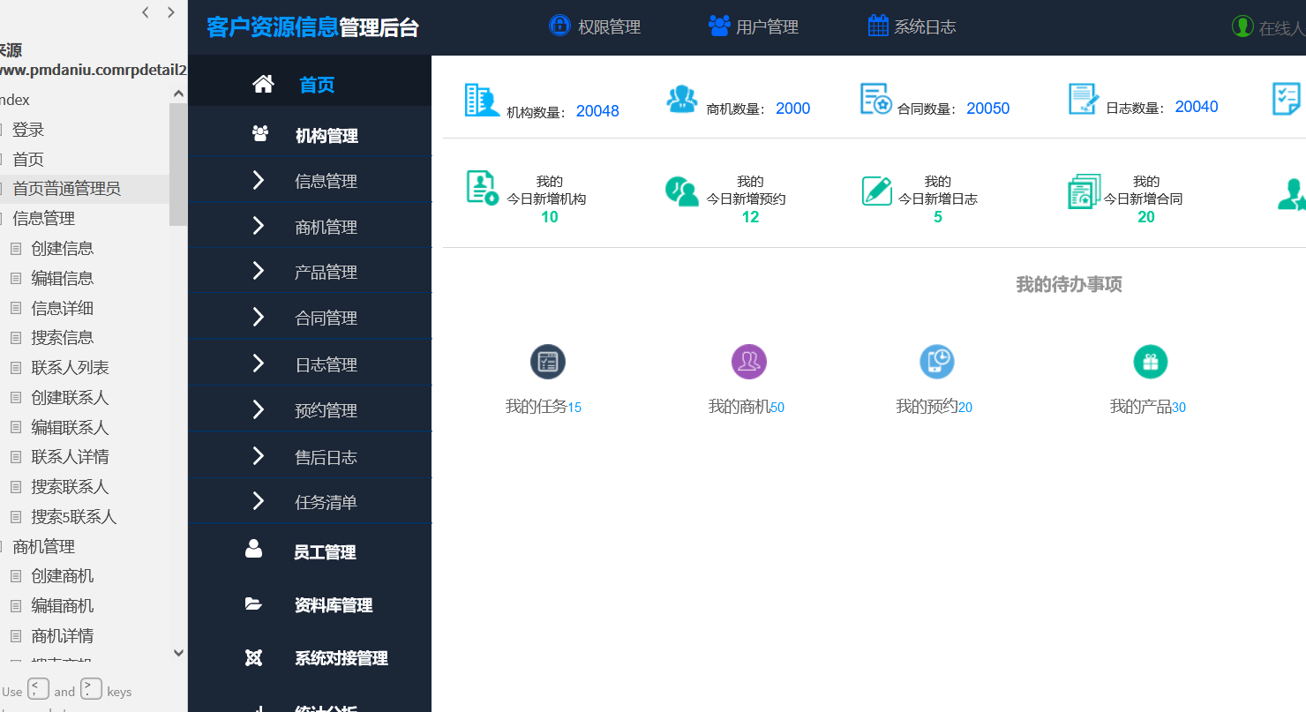Open 系统对接管理 sidebar menu
Image resolution: width=1306 pixels, height=712 pixels.
[342, 658]
